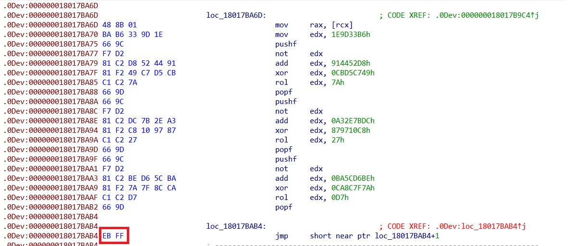Screen dimensions: 586x246
Task: Select opcode bytes C1 C2 7A
Action: click(x=119, y=82)
